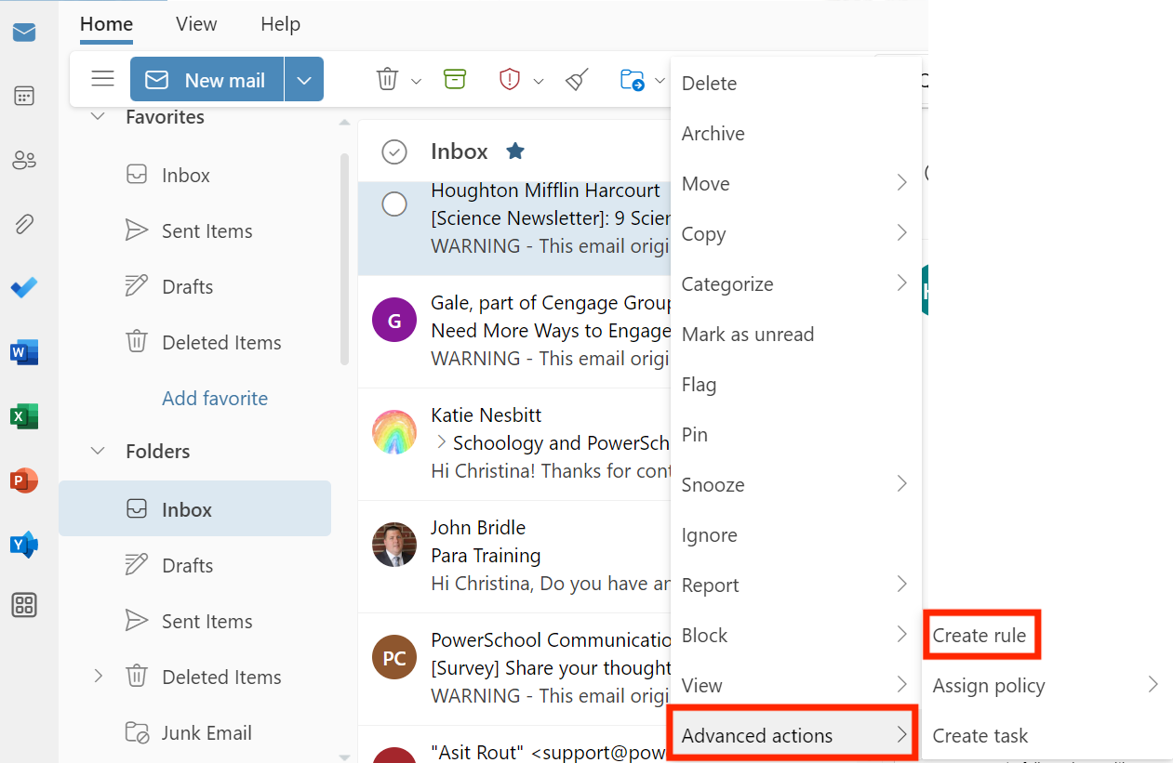Expand the Deleted Items folder chevron
The image size is (1173, 763).
point(98,677)
